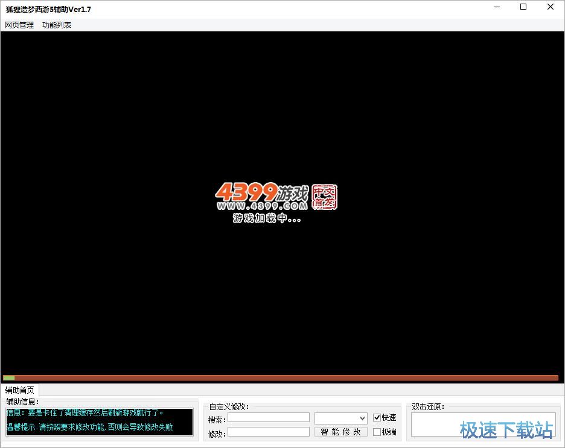Click the 双击还原 list box
Image resolution: width=565 pixels, height=448 pixels.
(483, 424)
